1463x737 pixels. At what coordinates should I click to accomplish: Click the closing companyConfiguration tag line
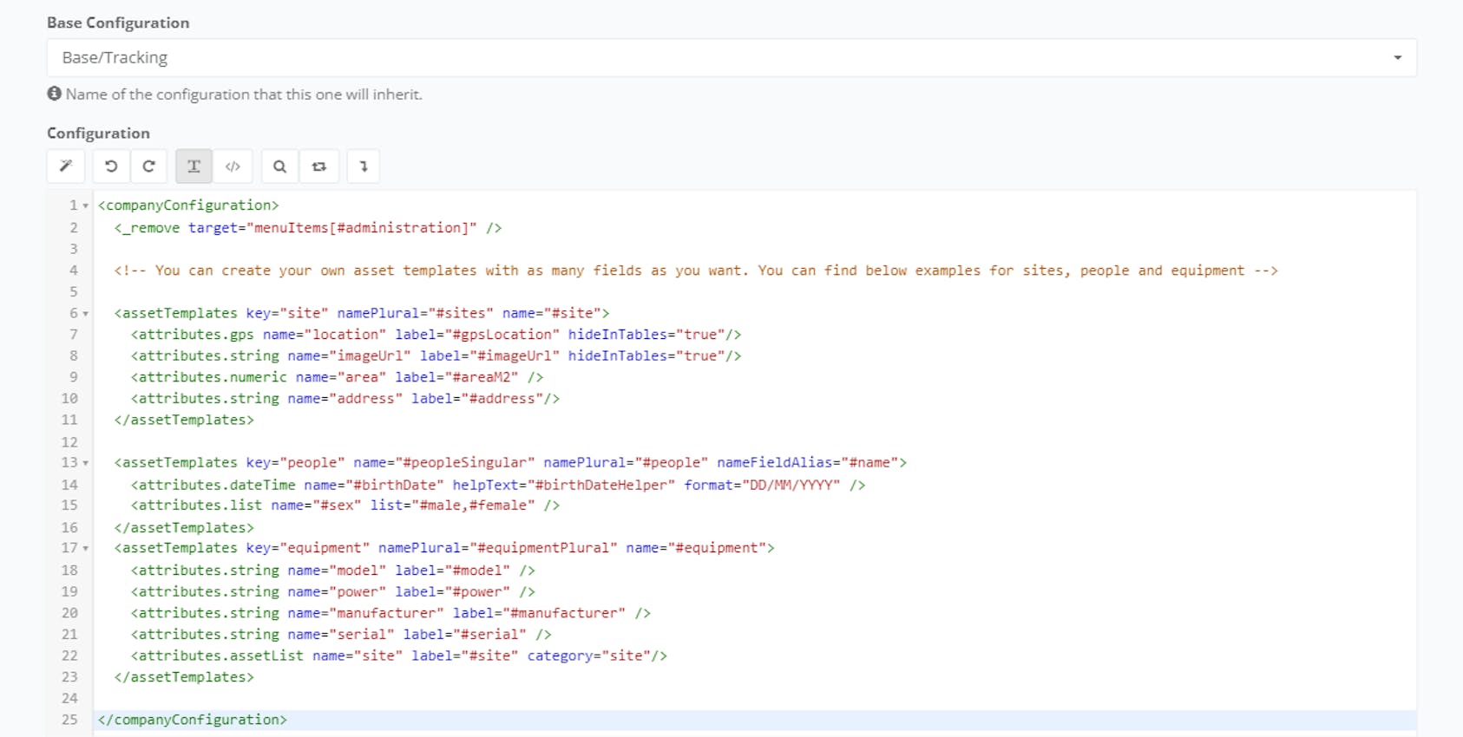click(x=193, y=720)
